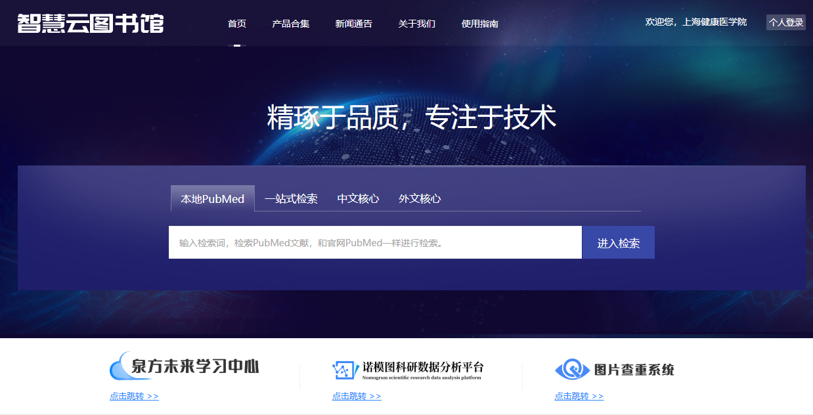The height and width of the screenshot is (415, 813).
Task: Open the 使用指南 navigation item
Action: [x=479, y=24]
